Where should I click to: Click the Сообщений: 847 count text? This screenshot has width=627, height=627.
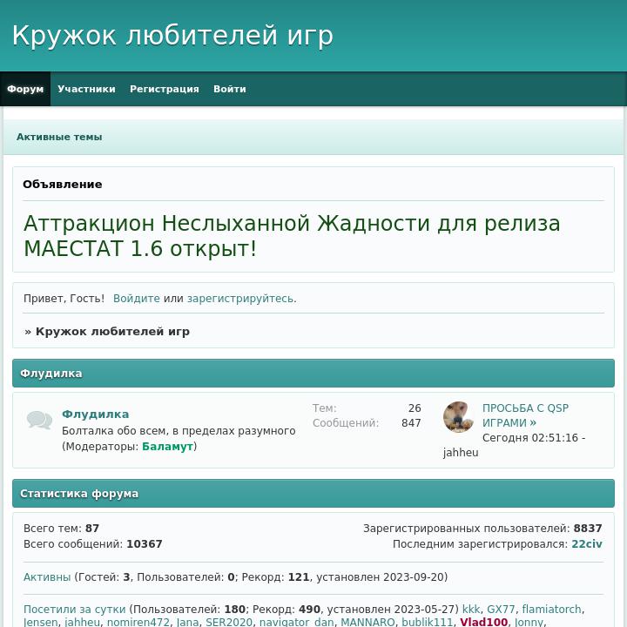(367, 422)
